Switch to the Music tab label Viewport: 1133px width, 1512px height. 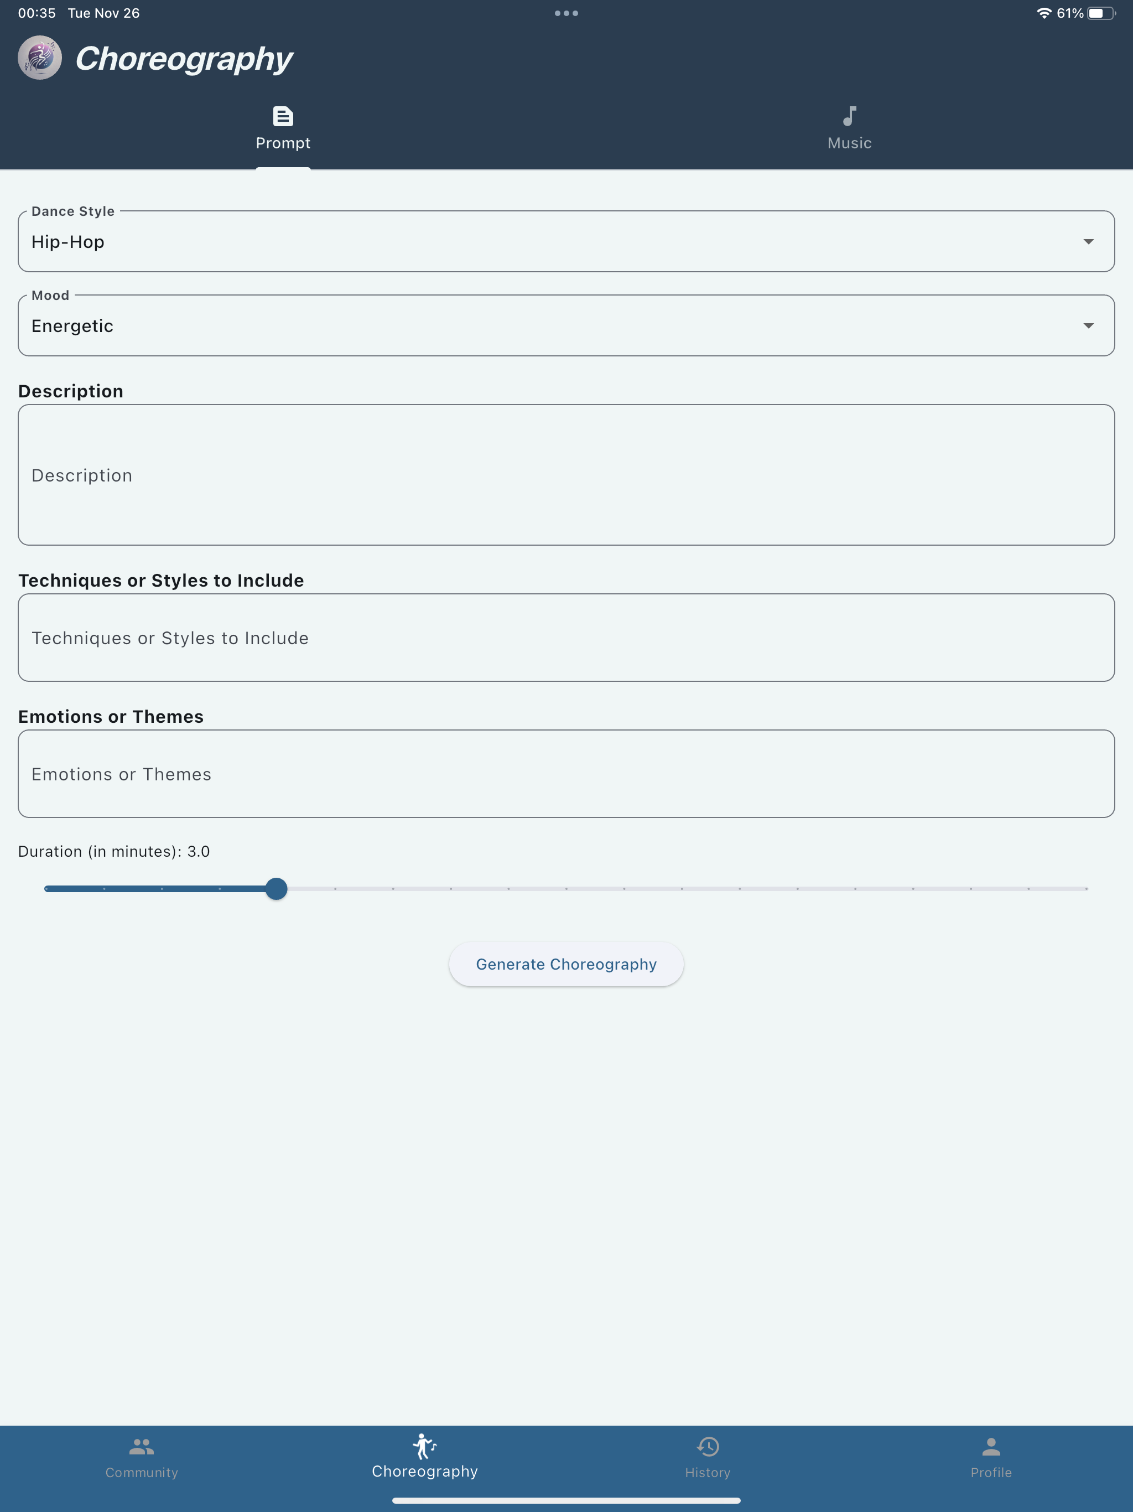(849, 143)
